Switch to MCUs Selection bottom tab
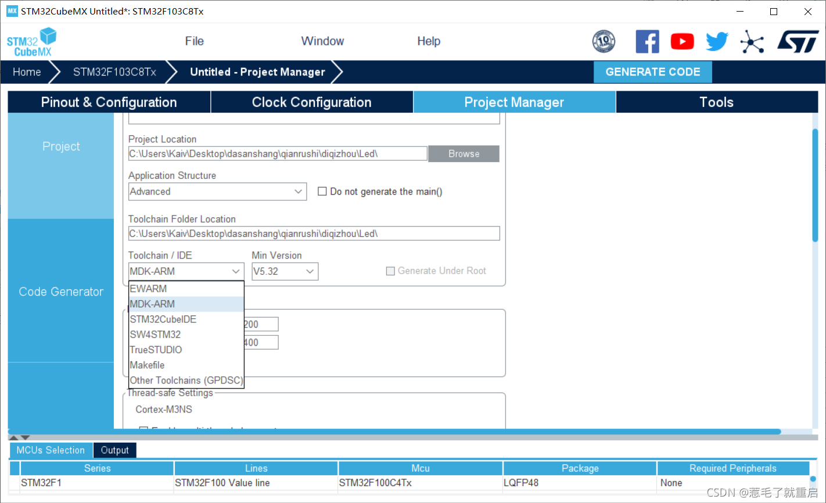The width and height of the screenshot is (826, 503). point(51,450)
